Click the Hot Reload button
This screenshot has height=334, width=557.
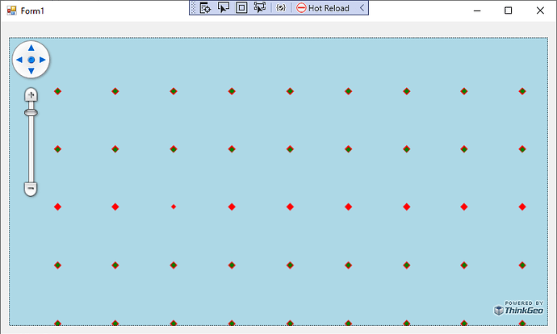pos(323,8)
